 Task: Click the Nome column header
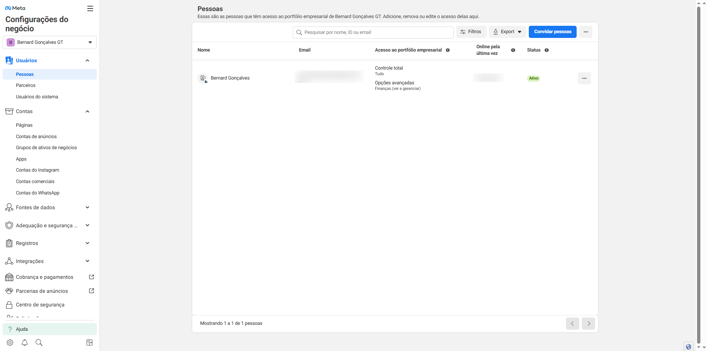click(204, 50)
